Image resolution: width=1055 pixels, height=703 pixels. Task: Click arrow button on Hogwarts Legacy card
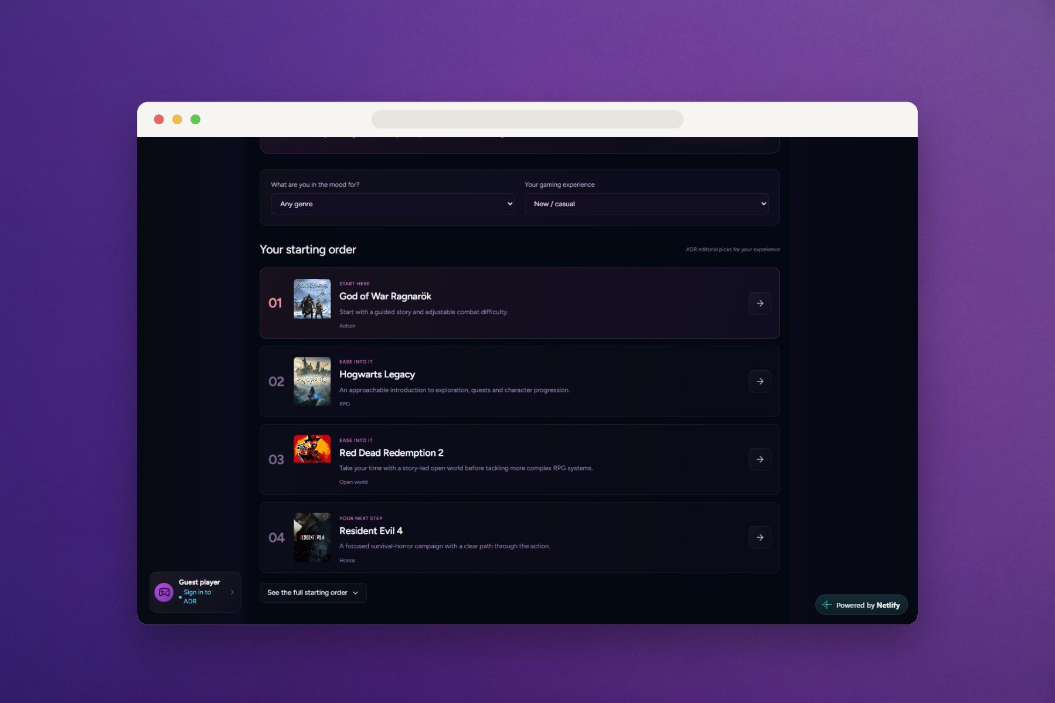click(x=760, y=381)
